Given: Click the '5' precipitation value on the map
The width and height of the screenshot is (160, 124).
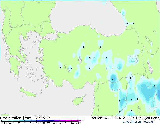Looking at the screenshot, I should pos(113,79).
